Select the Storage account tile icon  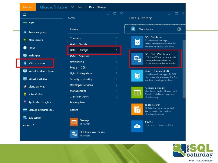pos(137,92)
